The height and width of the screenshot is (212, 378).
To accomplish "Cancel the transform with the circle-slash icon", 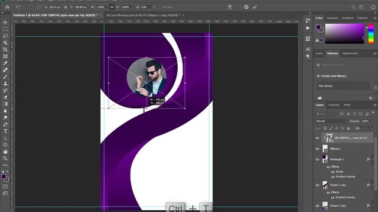I will 246,7.
